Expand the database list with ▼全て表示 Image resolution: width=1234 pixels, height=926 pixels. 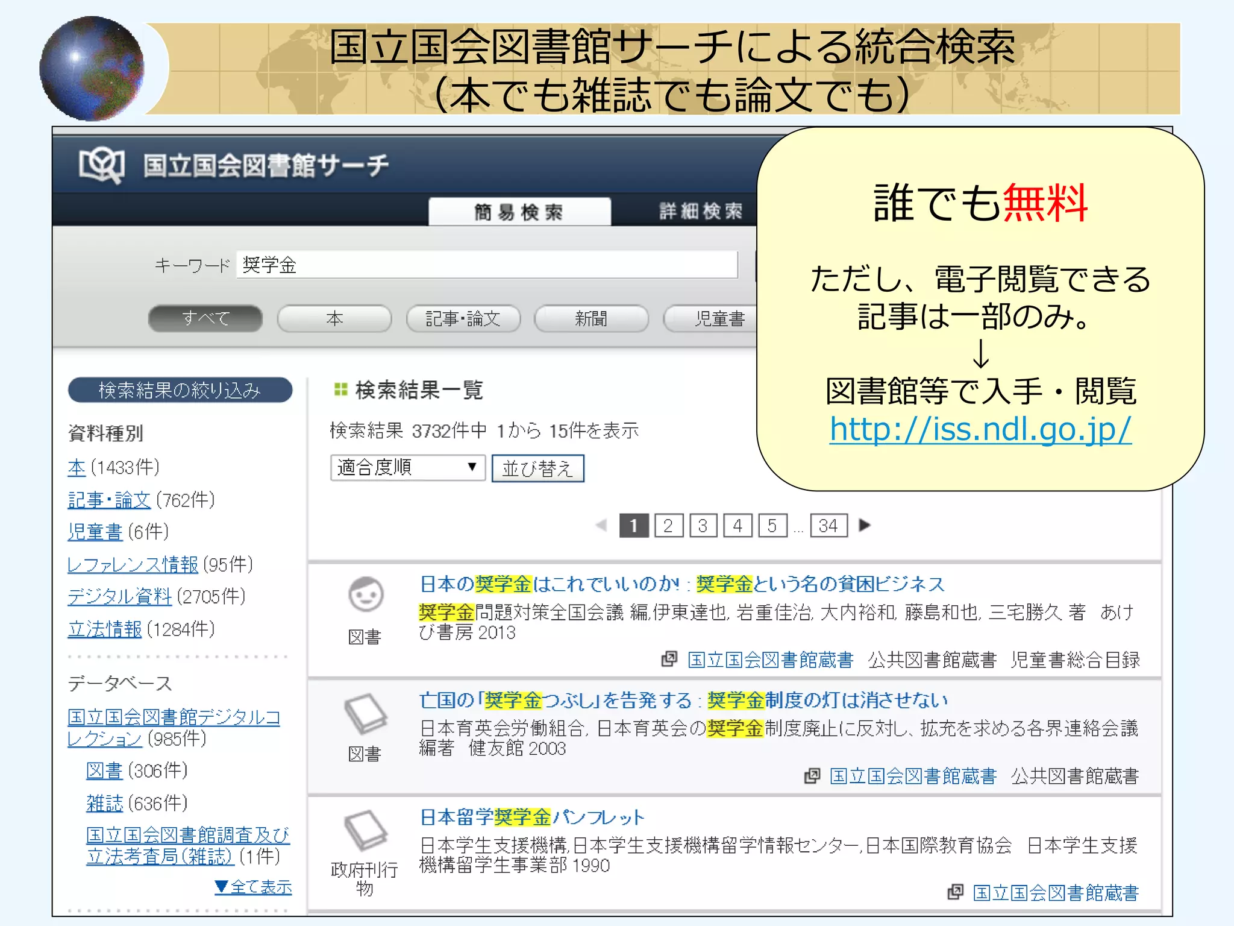coord(253,886)
